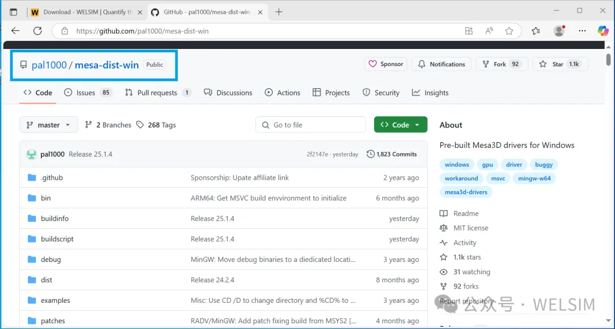The height and width of the screenshot is (329, 615).
Task: Open Edge Settings and more menu
Action: click(582, 31)
